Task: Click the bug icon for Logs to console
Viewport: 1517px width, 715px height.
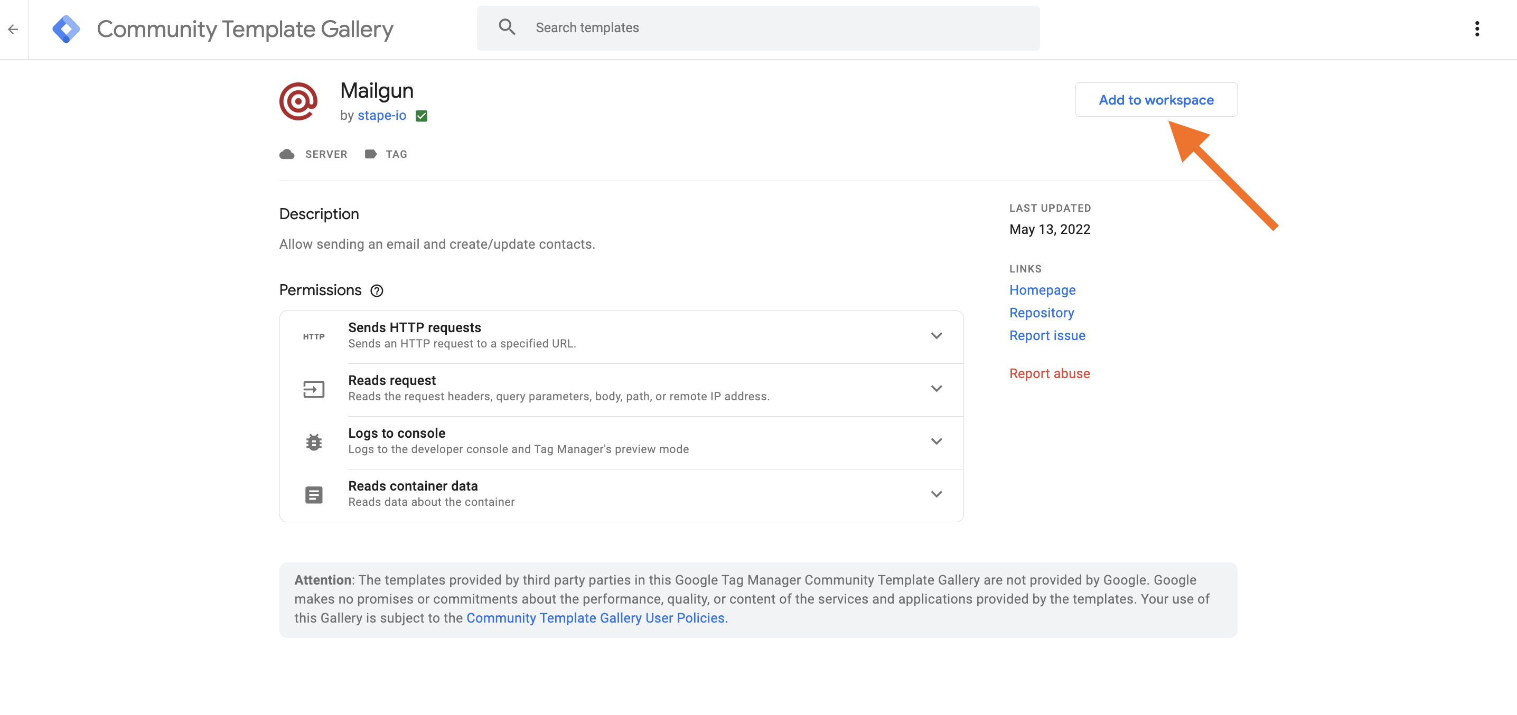Action: pos(313,443)
